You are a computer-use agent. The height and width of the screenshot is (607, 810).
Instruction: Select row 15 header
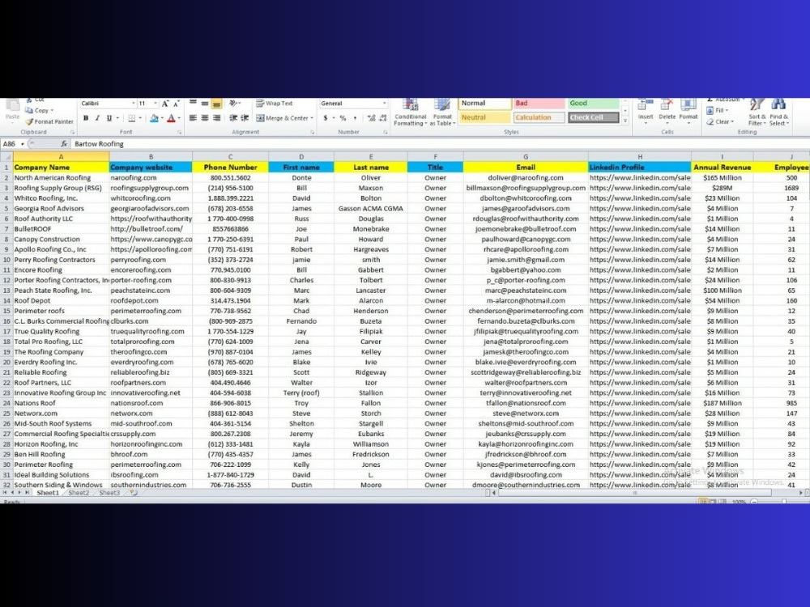tap(6, 311)
